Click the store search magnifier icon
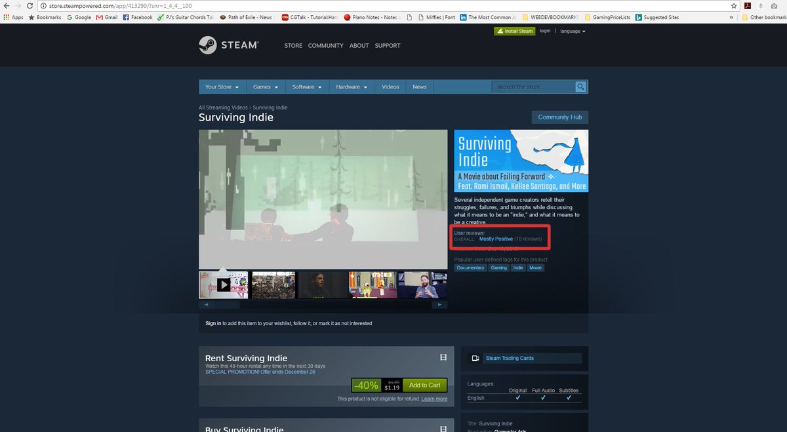The image size is (787, 432). point(580,87)
